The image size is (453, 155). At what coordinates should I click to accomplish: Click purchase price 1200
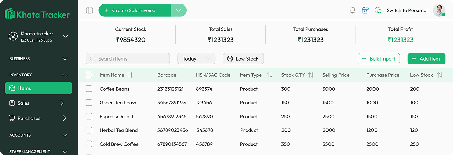coord(372,130)
